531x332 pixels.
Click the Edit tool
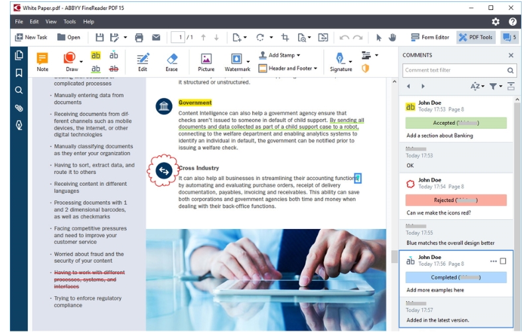point(143,62)
